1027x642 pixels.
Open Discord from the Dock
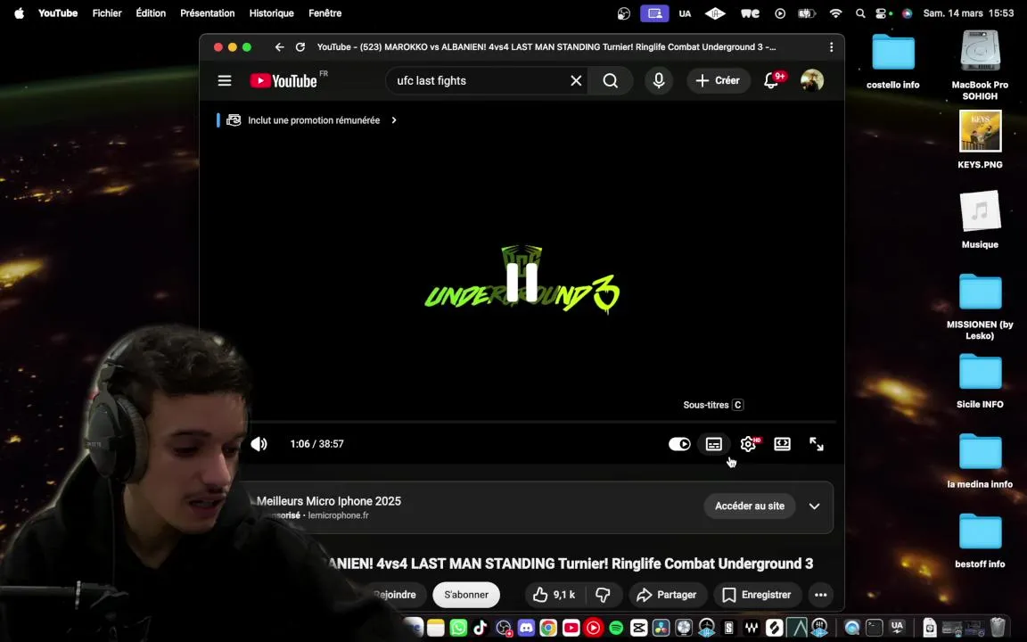coord(526,628)
